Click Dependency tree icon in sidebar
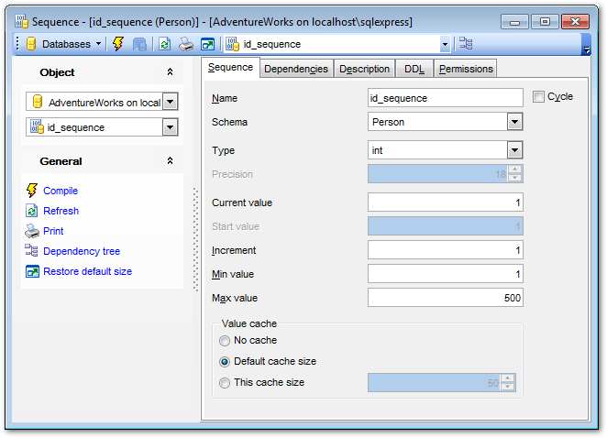The height and width of the screenshot is (438, 607). tap(32, 251)
